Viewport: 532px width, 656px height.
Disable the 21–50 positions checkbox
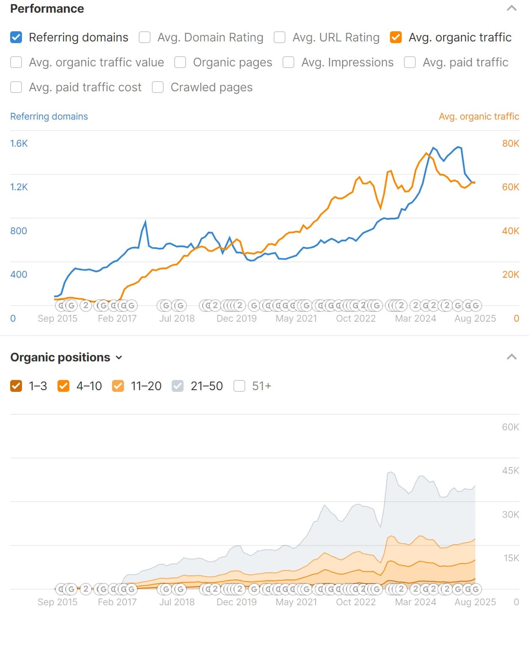(x=177, y=385)
